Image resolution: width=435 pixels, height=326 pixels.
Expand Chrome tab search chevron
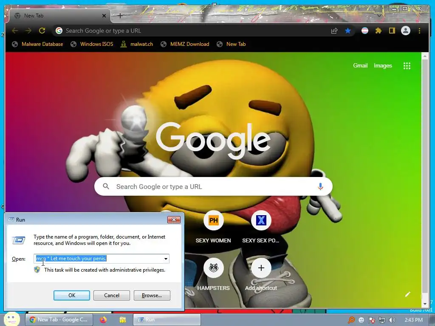[x=379, y=16]
